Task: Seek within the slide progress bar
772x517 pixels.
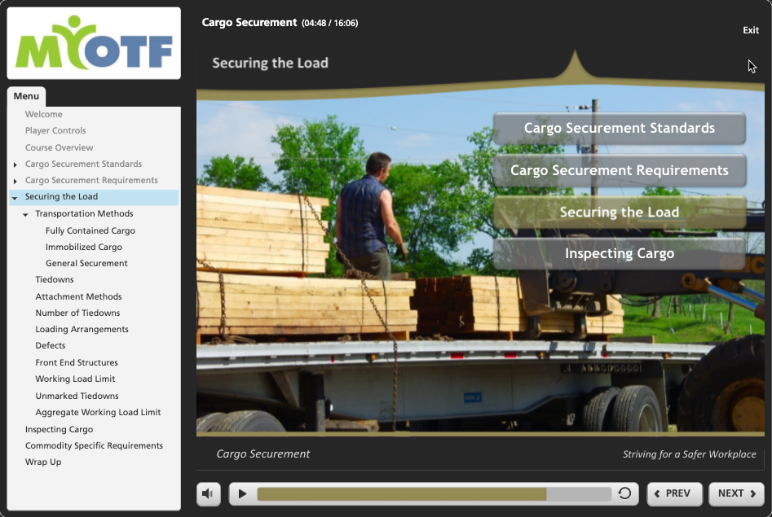Action: coord(434,493)
